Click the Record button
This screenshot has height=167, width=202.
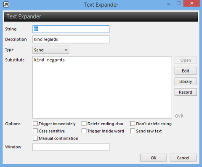(x=186, y=92)
